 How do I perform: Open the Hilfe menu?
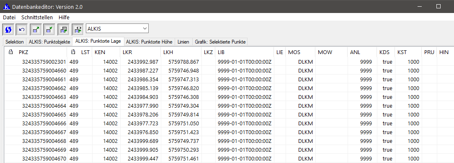point(64,17)
